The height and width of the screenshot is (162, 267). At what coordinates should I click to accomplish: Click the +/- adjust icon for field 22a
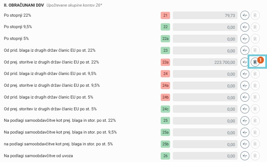245,39
